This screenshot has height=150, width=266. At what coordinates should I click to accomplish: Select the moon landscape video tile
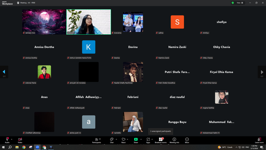point(44,22)
